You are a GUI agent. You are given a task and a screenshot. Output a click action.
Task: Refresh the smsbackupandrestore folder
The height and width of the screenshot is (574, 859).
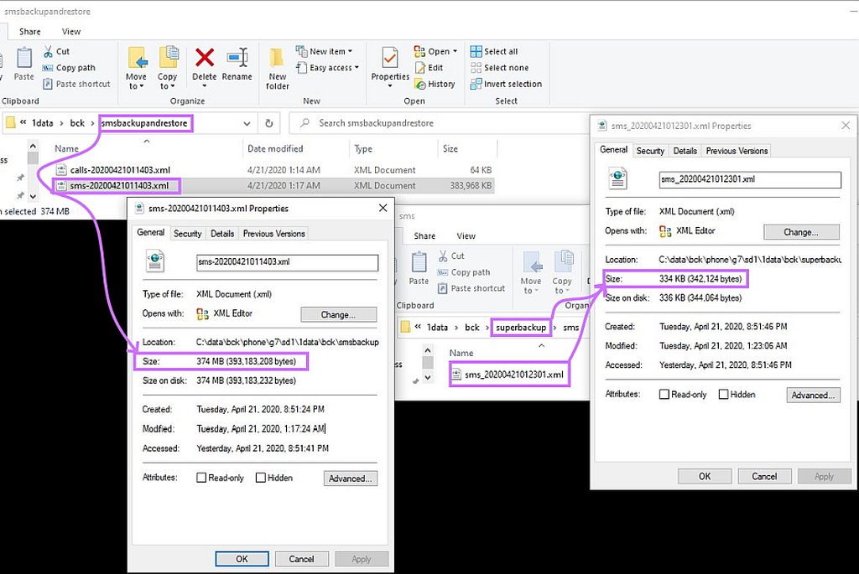[269, 124]
